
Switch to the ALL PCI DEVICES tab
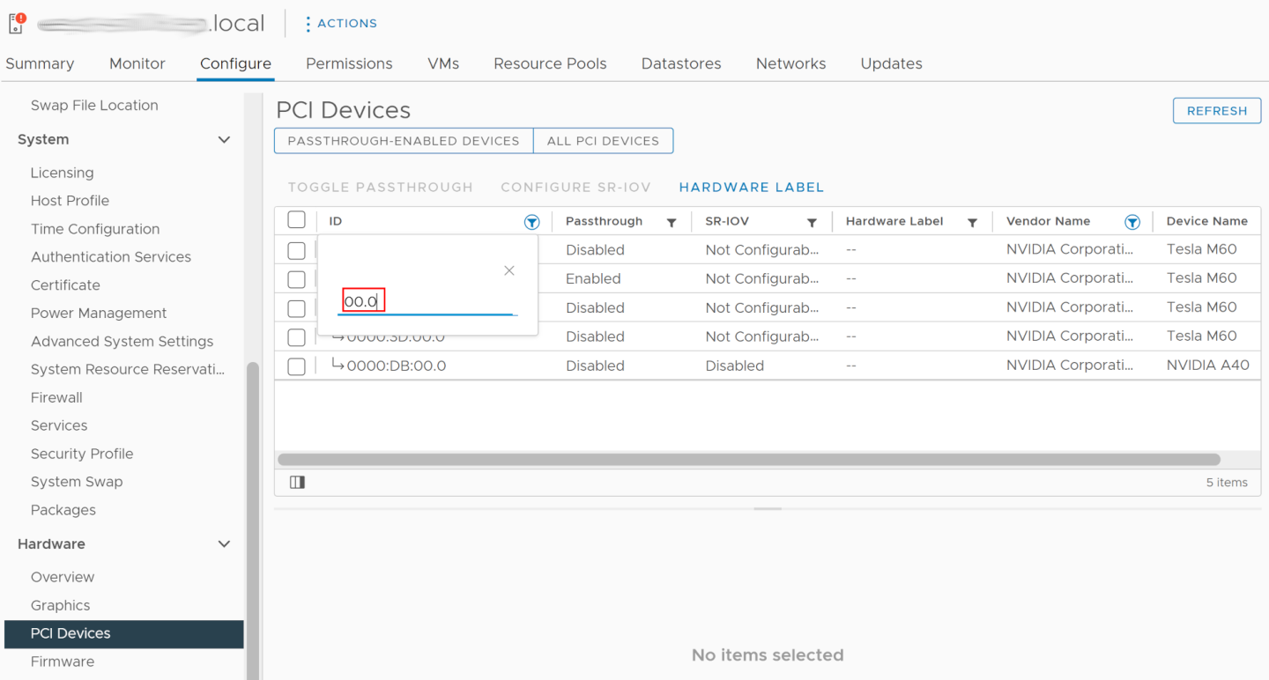point(603,140)
